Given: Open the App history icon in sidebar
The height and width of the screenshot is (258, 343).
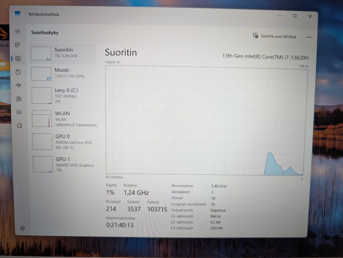Looking at the screenshot, I should [x=18, y=72].
